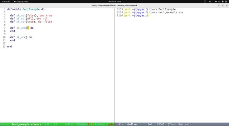Maximize the Emacs window

click(223, 5)
